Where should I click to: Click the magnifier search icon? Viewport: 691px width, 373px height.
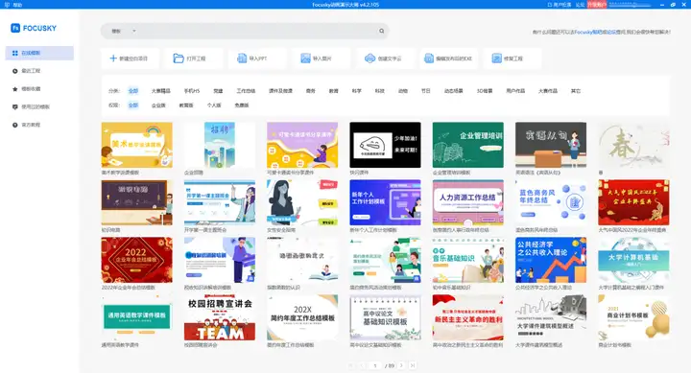pyautogui.click(x=382, y=31)
